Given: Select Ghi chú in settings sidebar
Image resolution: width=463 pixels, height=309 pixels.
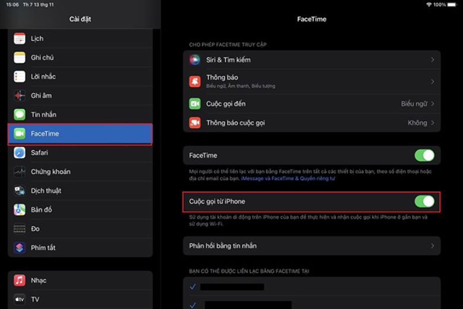Looking at the screenshot, I should [x=80, y=58].
